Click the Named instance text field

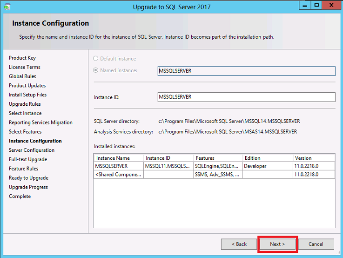coord(246,71)
